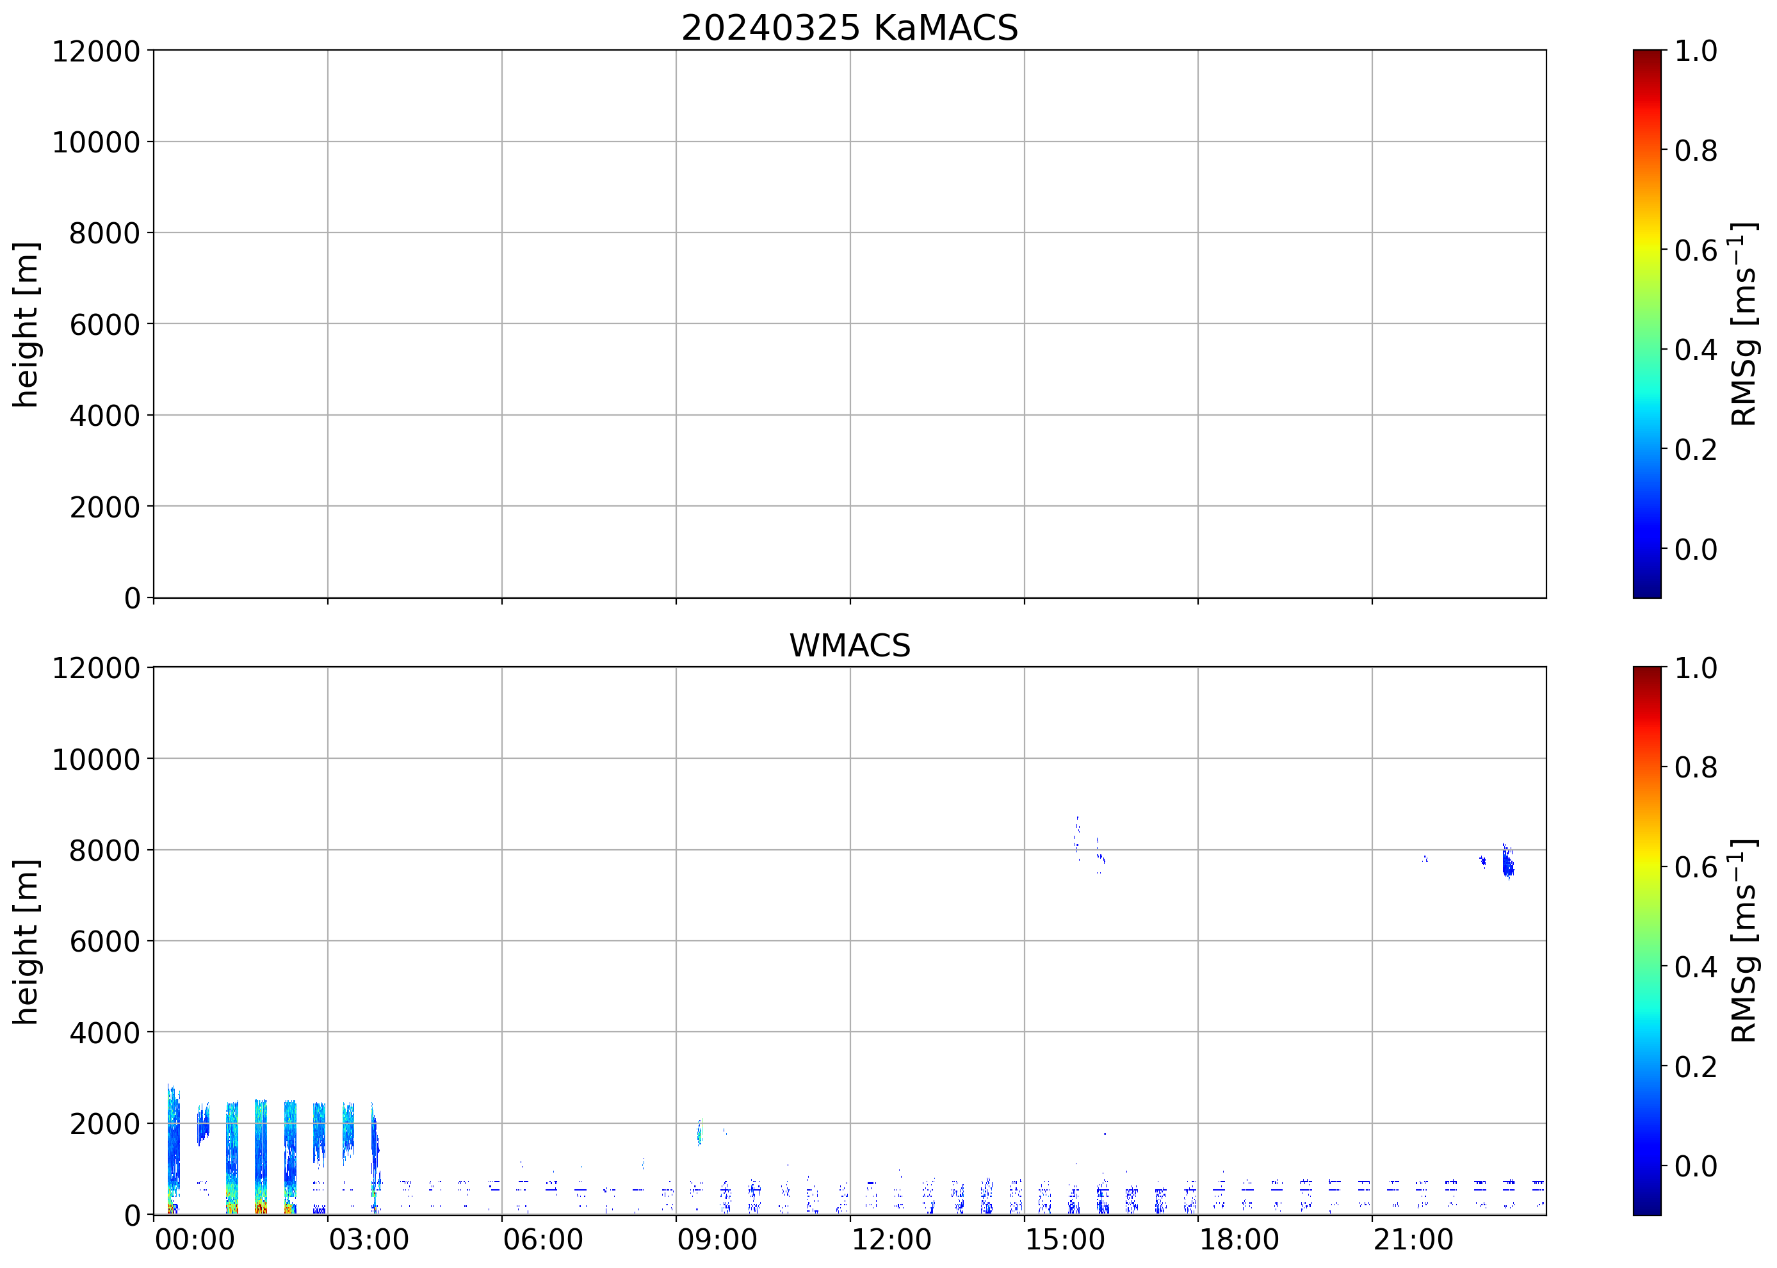Click the '12000' tick on the KaMACS y-axis
The image size is (1777, 1268).
point(95,51)
